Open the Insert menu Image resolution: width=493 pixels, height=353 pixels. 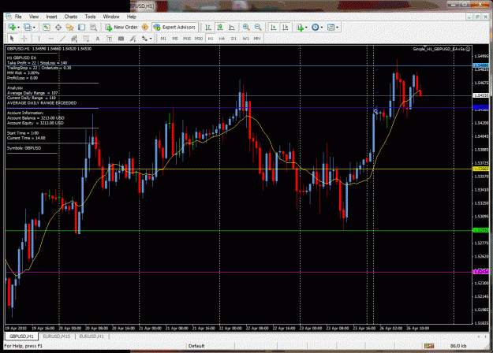click(51, 17)
